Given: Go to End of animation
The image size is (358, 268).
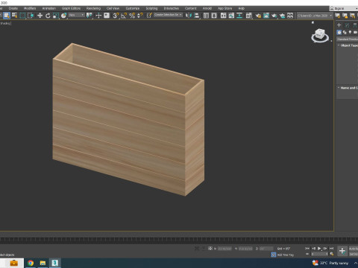Looking at the screenshot, I should (331, 249).
